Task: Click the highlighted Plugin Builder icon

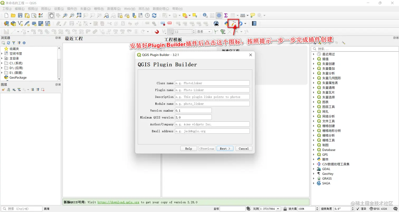Action: point(233,23)
